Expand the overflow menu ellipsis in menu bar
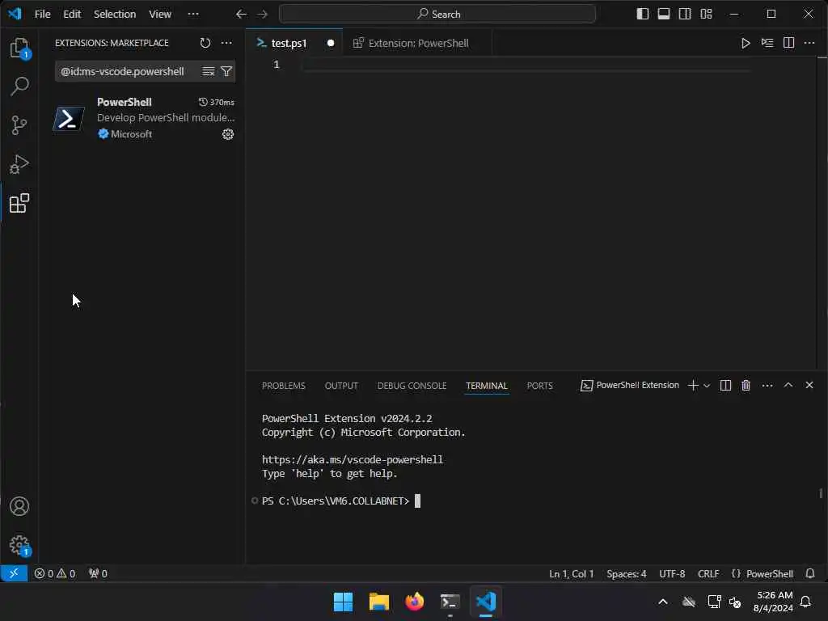828x621 pixels. tap(193, 15)
